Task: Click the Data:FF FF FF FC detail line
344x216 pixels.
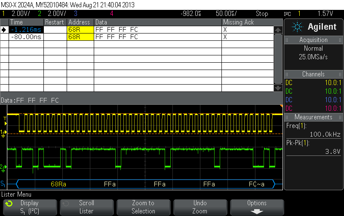Action: 30,100
